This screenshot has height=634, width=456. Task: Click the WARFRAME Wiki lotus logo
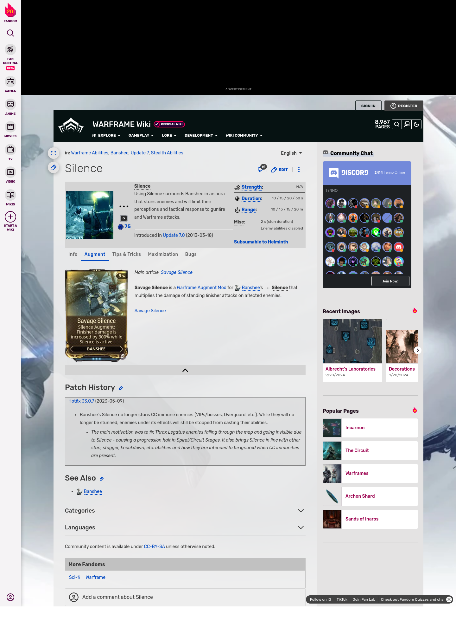pyautogui.click(x=71, y=125)
